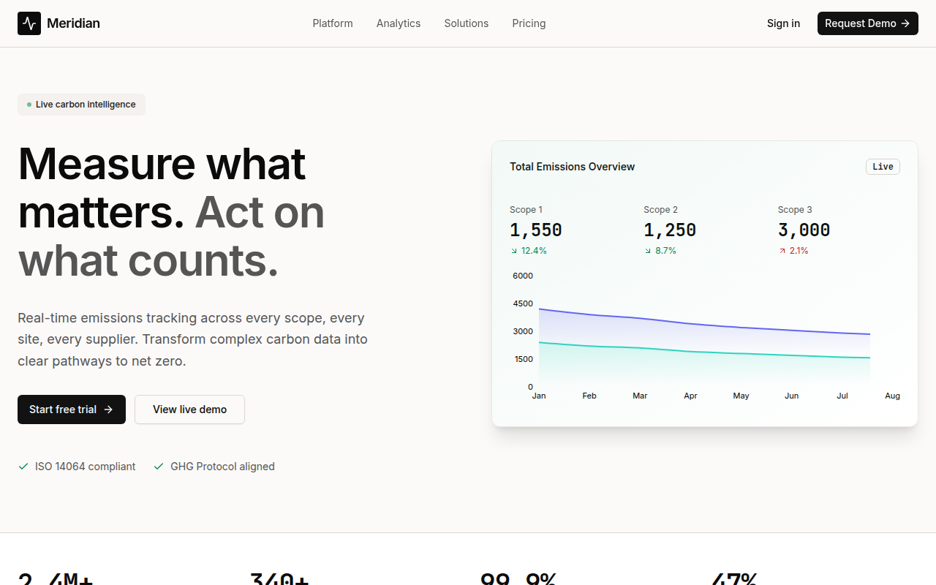Viewport: 936px width, 585px height.
Task: Click the Live carbon intelligence pill badge
Action: coord(81,104)
